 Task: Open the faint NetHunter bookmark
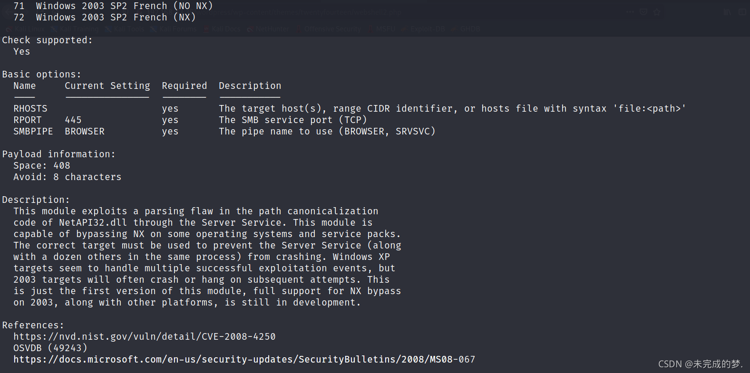pyautogui.click(x=268, y=29)
